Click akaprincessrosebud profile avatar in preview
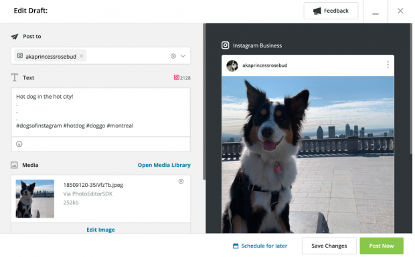The width and height of the screenshot is (415, 257). pos(232,65)
